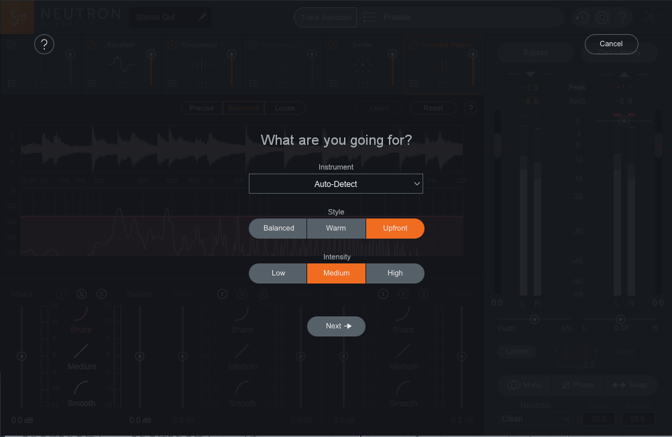Toggle the Exciter module power button
Image resolution: width=672 pixels, height=437 pixels.
[x=333, y=44]
